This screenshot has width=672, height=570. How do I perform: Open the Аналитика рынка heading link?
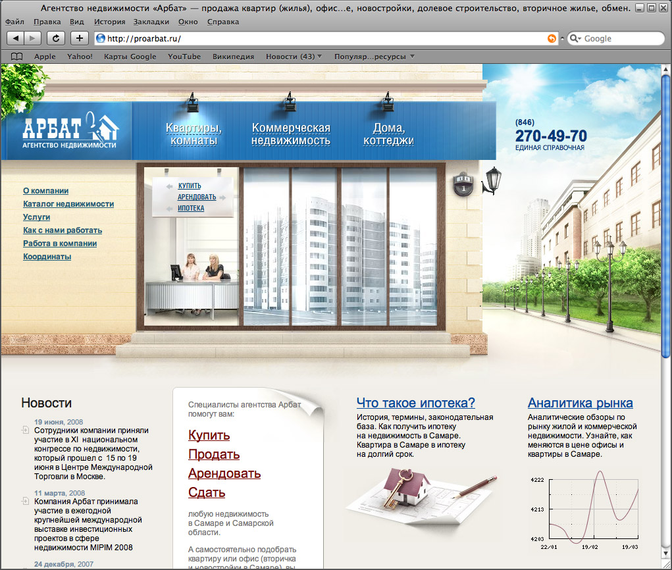[x=581, y=403]
